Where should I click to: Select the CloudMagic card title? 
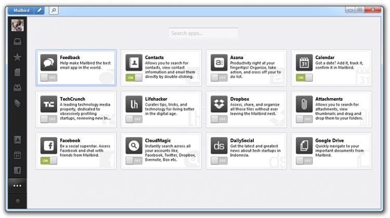point(158,140)
